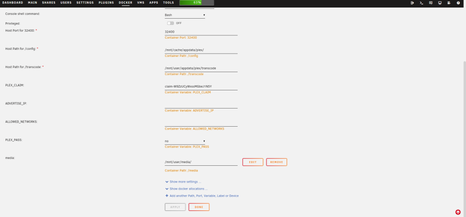Open the Tools tab
Viewport: 466px width, 217px height.
pos(169,3)
